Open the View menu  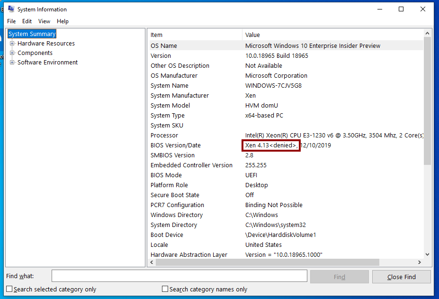pos(44,21)
